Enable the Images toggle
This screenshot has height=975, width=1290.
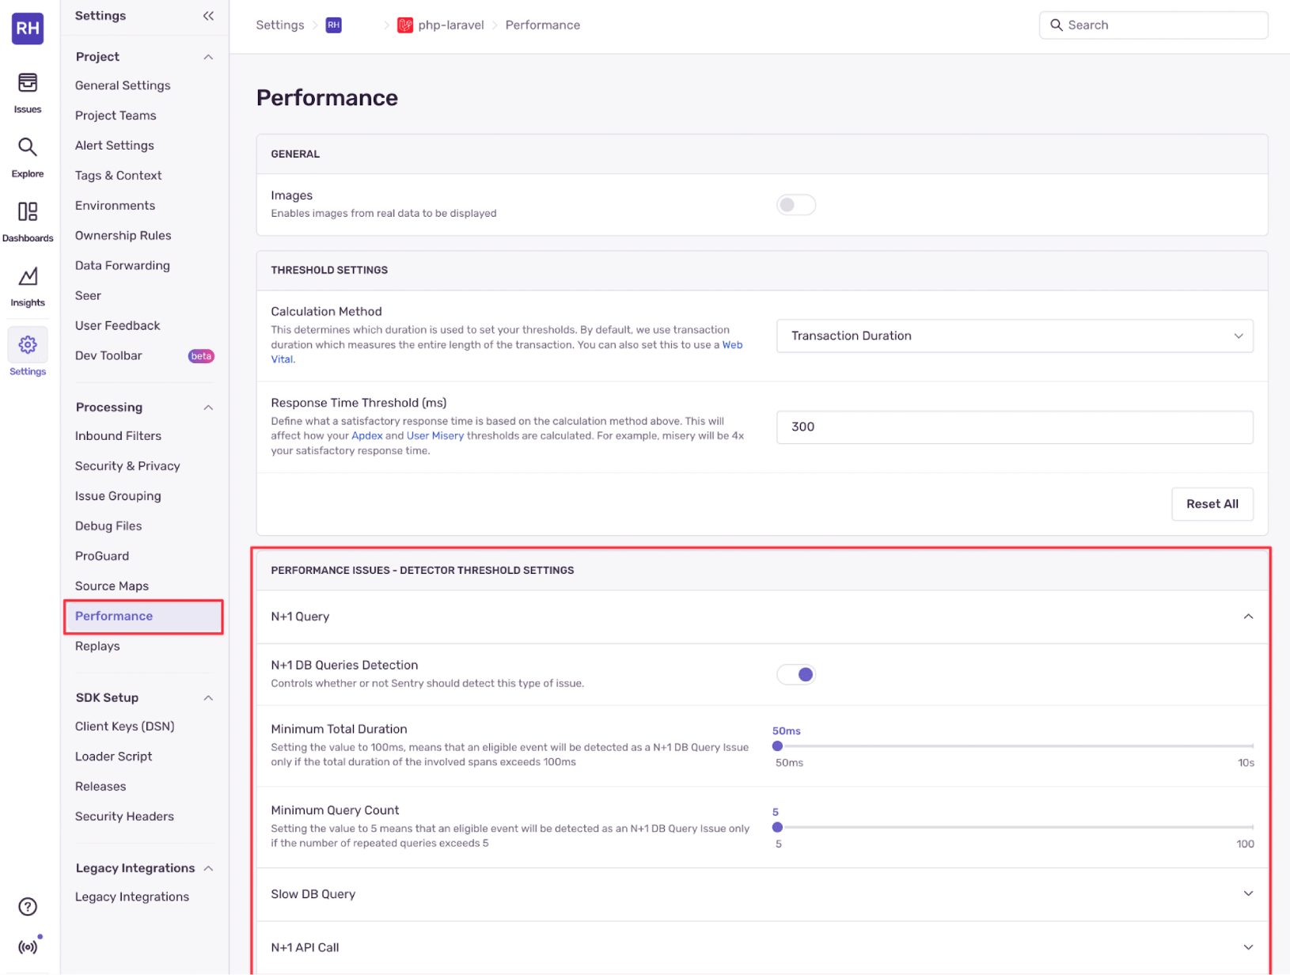(796, 205)
